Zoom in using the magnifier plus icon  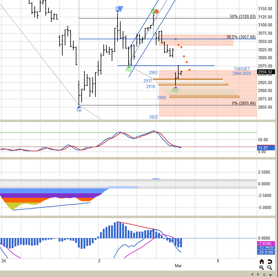pyautogui.click(x=262, y=267)
